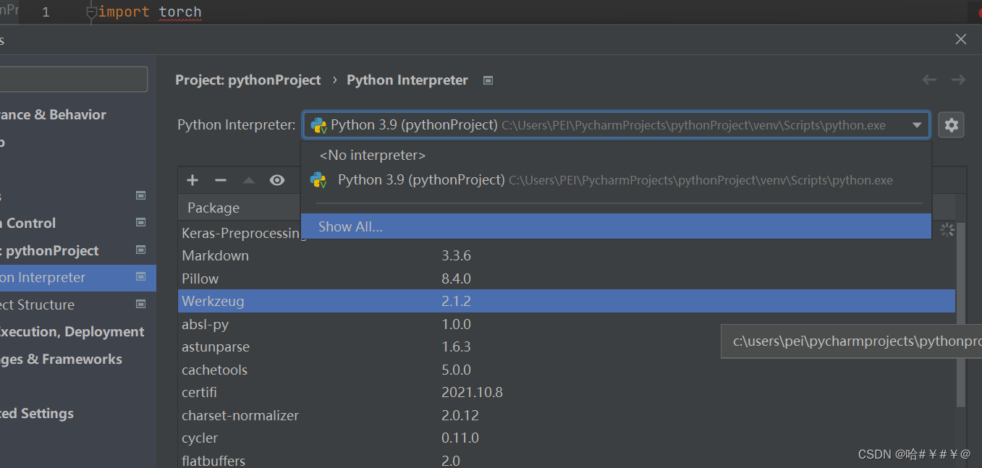This screenshot has height=468, width=982.
Task: Click the interpreter settings gear icon
Action: point(951,125)
